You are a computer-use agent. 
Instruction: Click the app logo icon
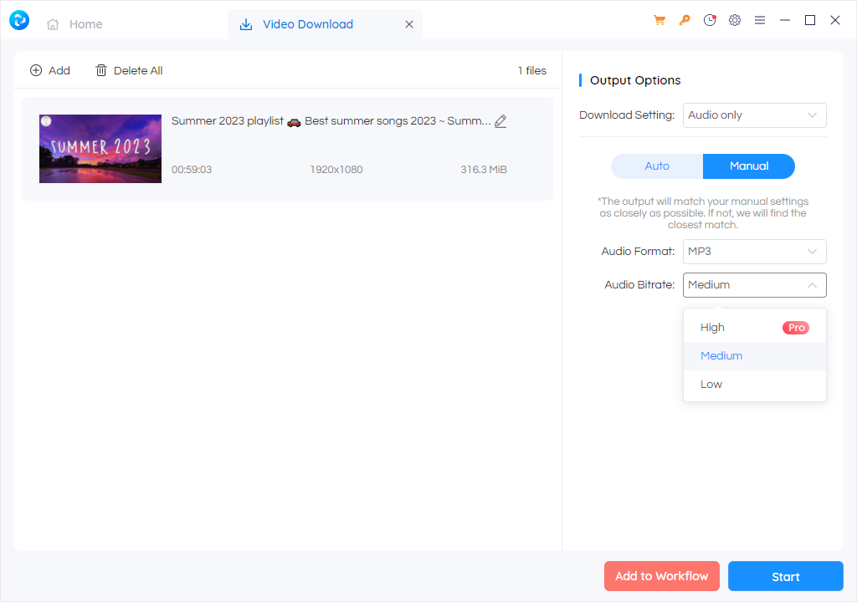[19, 21]
